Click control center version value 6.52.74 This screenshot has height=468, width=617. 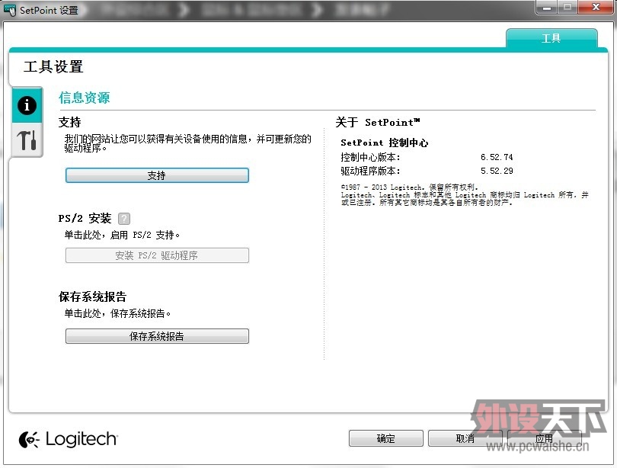[x=497, y=157]
